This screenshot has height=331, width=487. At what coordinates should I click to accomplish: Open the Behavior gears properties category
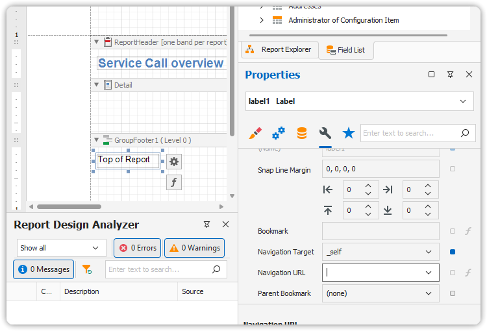point(279,133)
